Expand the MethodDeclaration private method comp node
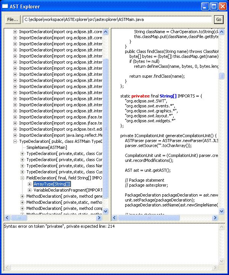The width and height of the screenshot is (229, 275). click(x=22, y=208)
